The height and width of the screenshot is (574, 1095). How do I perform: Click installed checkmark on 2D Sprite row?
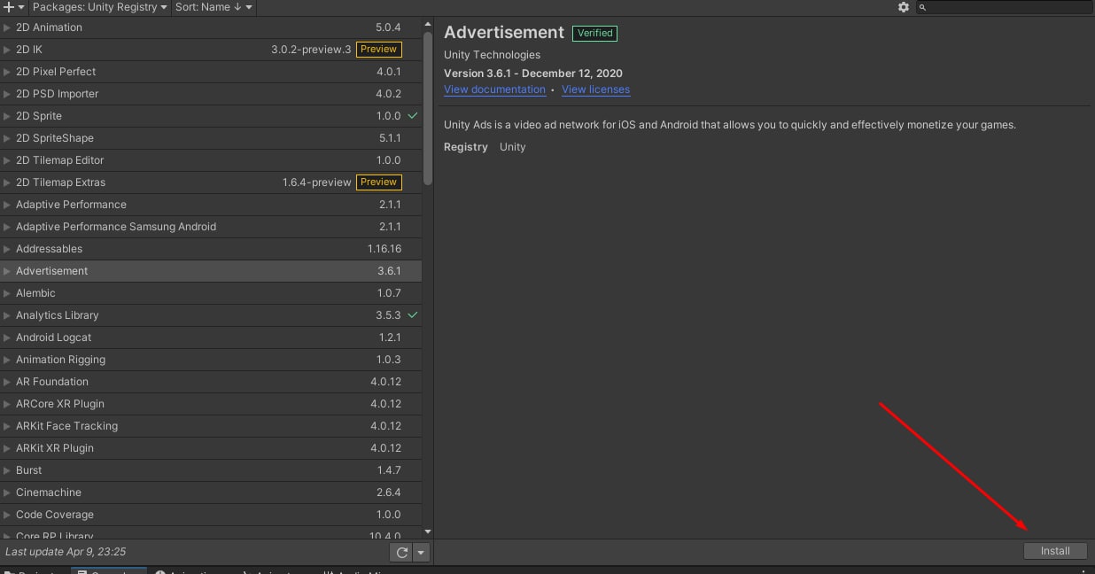click(x=413, y=116)
